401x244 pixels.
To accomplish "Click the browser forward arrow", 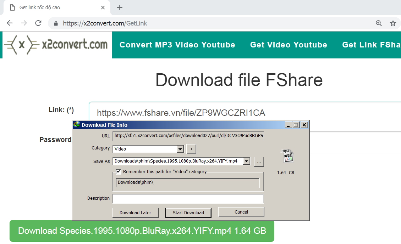I will pyautogui.click(x=24, y=23).
